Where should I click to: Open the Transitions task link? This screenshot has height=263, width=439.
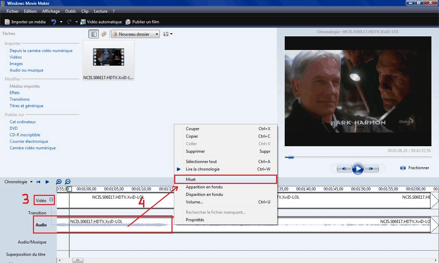pos(20,99)
